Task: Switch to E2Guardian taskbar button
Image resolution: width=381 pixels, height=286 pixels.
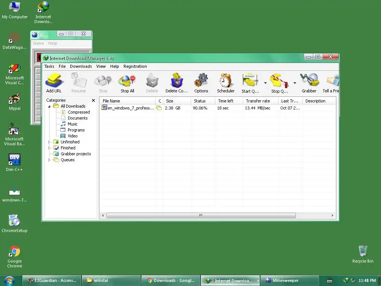Action: tap(52, 281)
